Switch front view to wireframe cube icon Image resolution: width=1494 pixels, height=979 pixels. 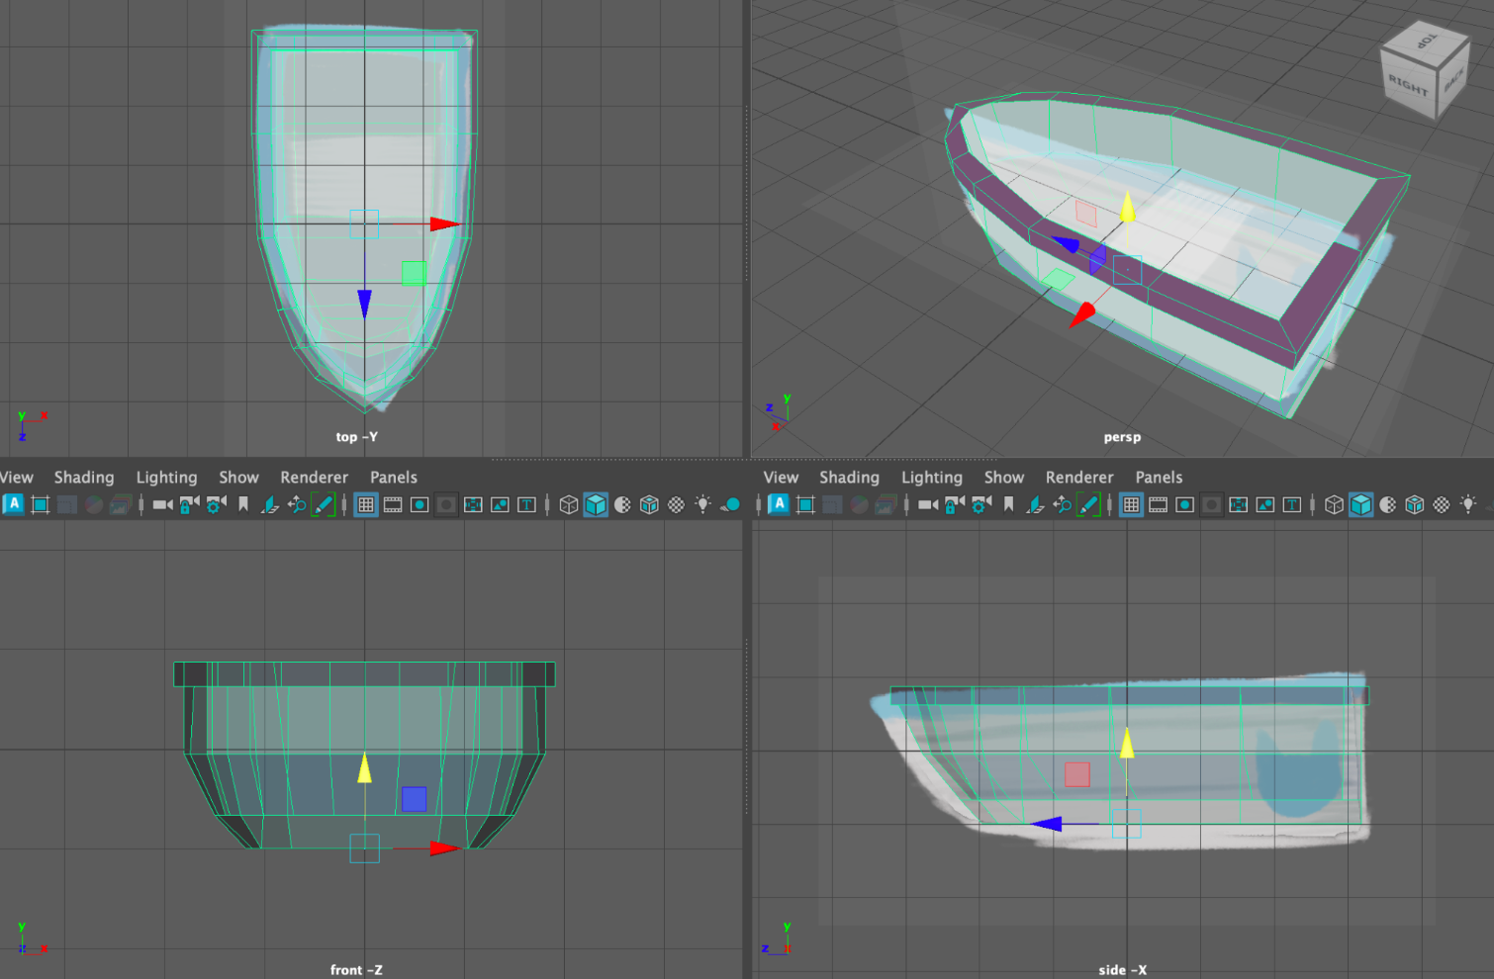pyautogui.click(x=569, y=504)
